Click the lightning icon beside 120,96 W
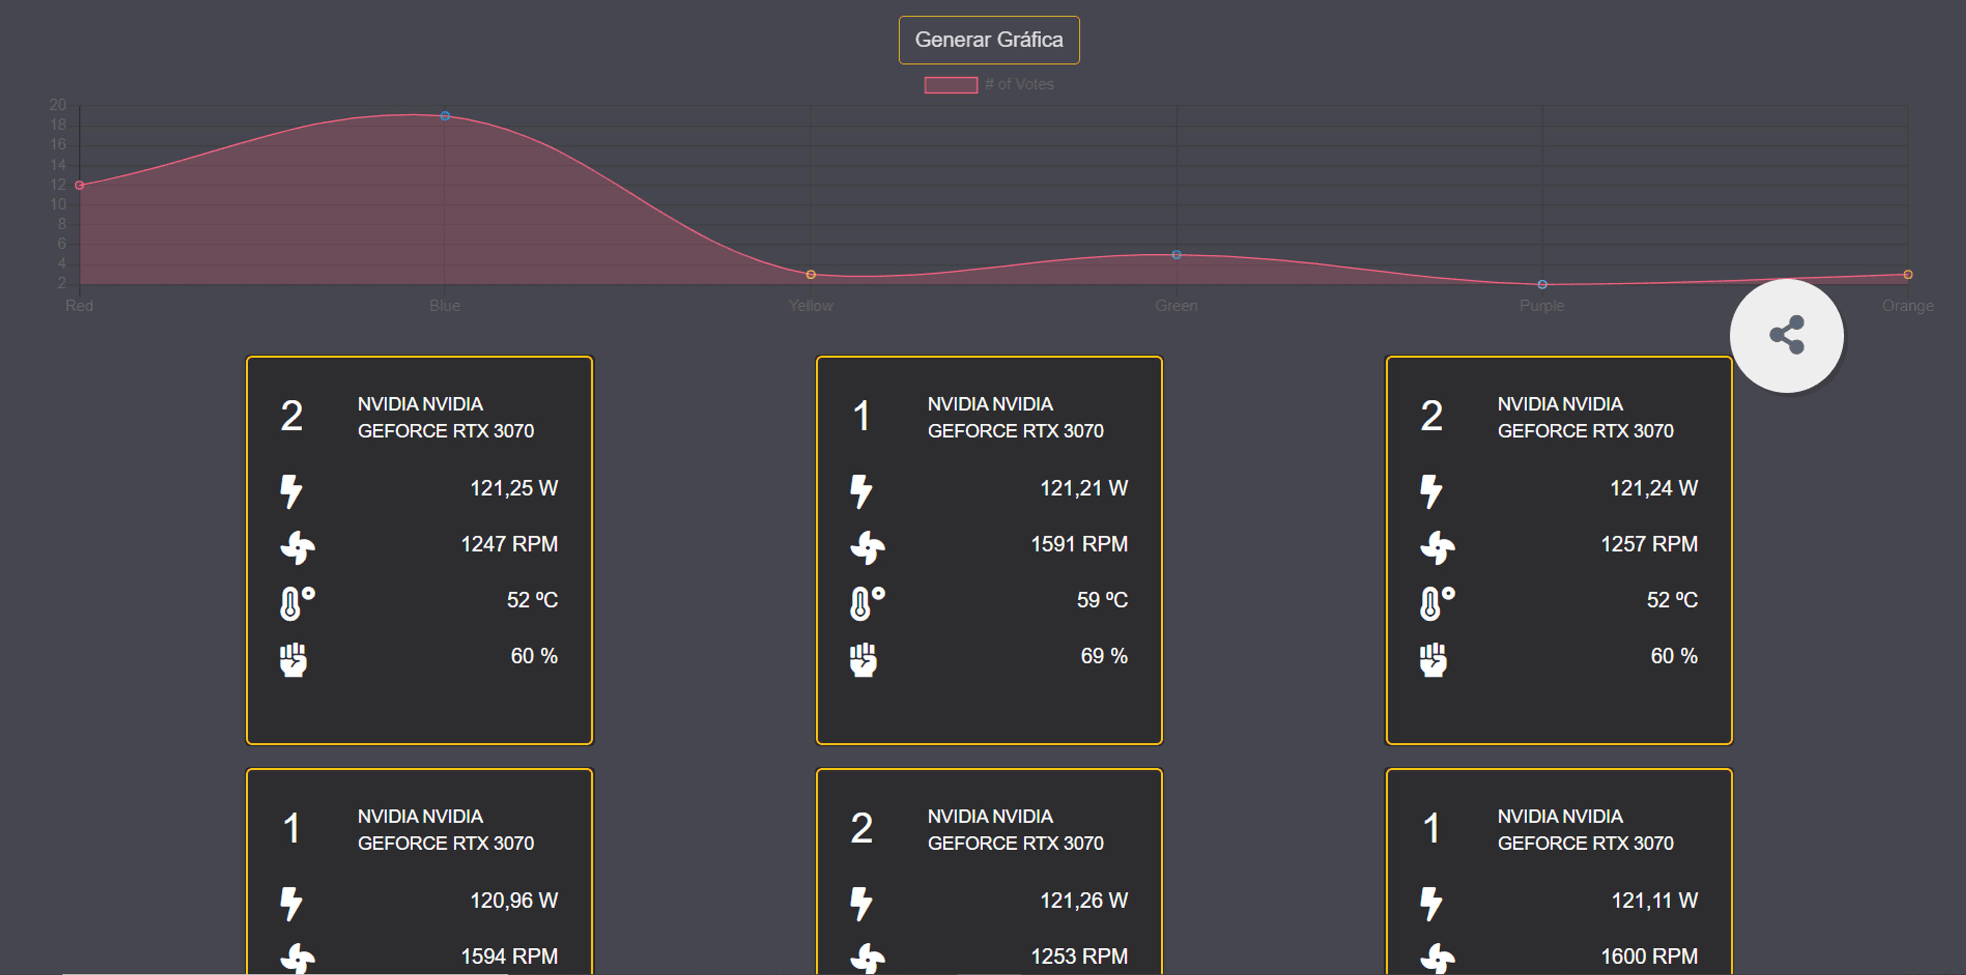 291,903
